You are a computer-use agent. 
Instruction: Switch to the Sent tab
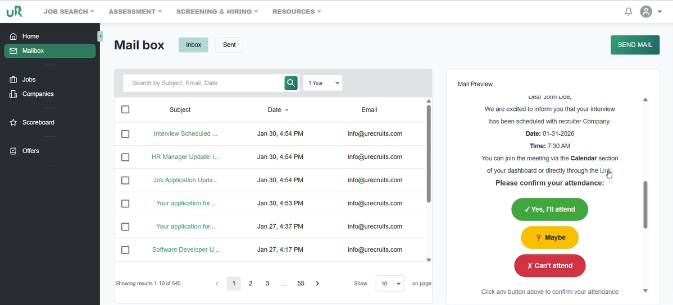tap(229, 45)
